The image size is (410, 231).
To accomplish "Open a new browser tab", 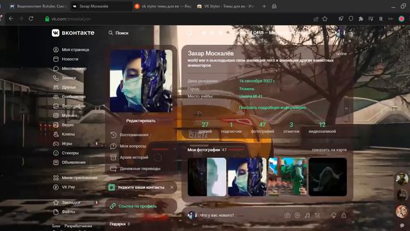I will 264,6.
